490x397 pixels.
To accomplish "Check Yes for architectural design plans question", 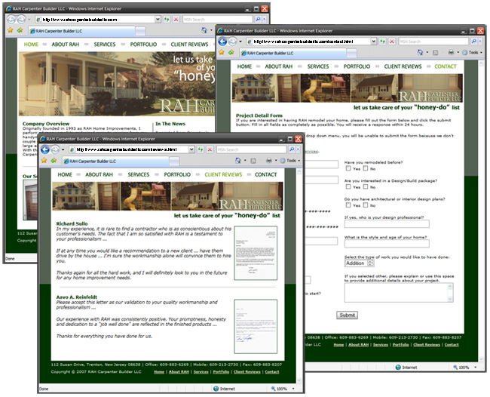I will (x=348, y=205).
